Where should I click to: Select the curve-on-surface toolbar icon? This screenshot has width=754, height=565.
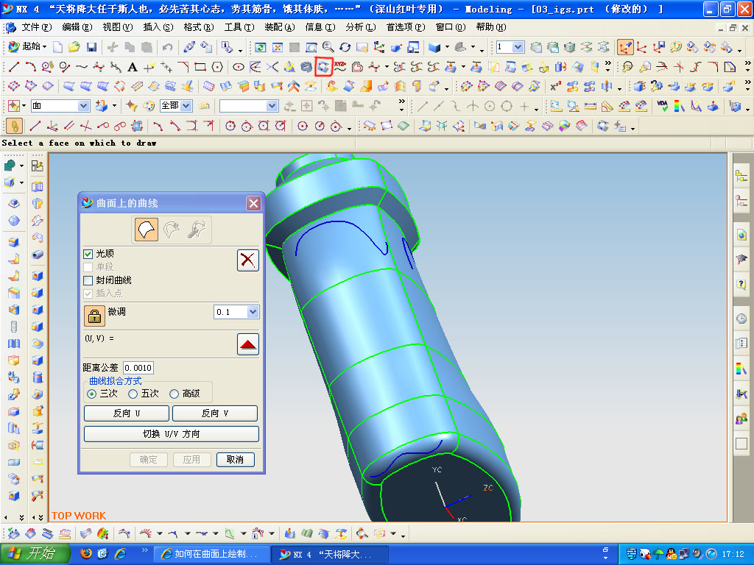pyautogui.click(x=323, y=67)
